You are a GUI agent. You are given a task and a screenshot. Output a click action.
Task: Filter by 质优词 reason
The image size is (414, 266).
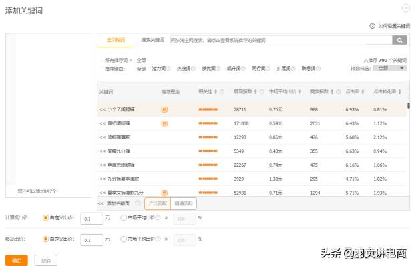point(209,69)
